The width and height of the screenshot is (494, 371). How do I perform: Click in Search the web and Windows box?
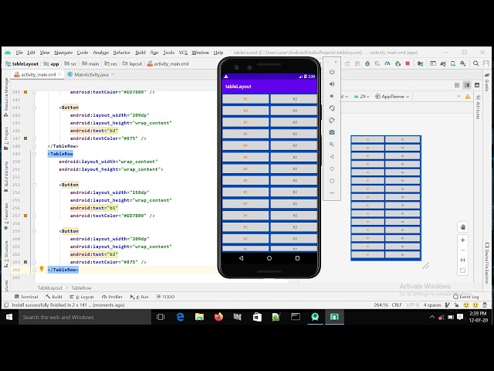click(x=84, y=317)
